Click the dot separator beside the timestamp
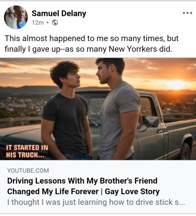 coord(47,23)
